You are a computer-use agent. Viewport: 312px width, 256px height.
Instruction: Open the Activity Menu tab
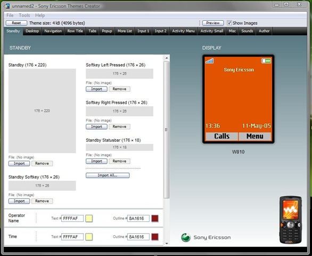tap(183, 31)
